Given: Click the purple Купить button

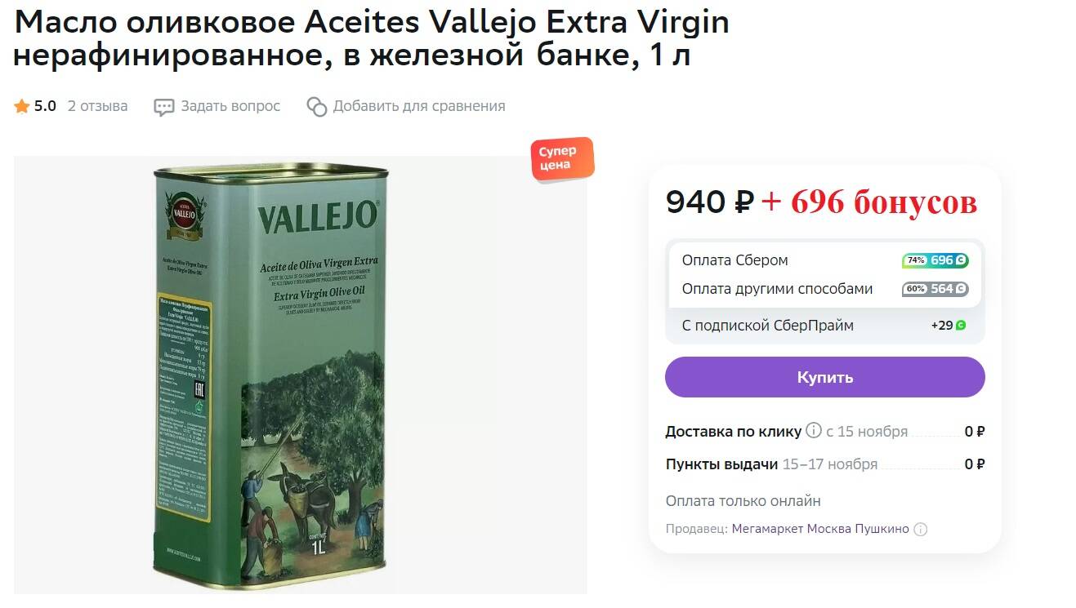Looking at the screenshot, I should (825, 377).
